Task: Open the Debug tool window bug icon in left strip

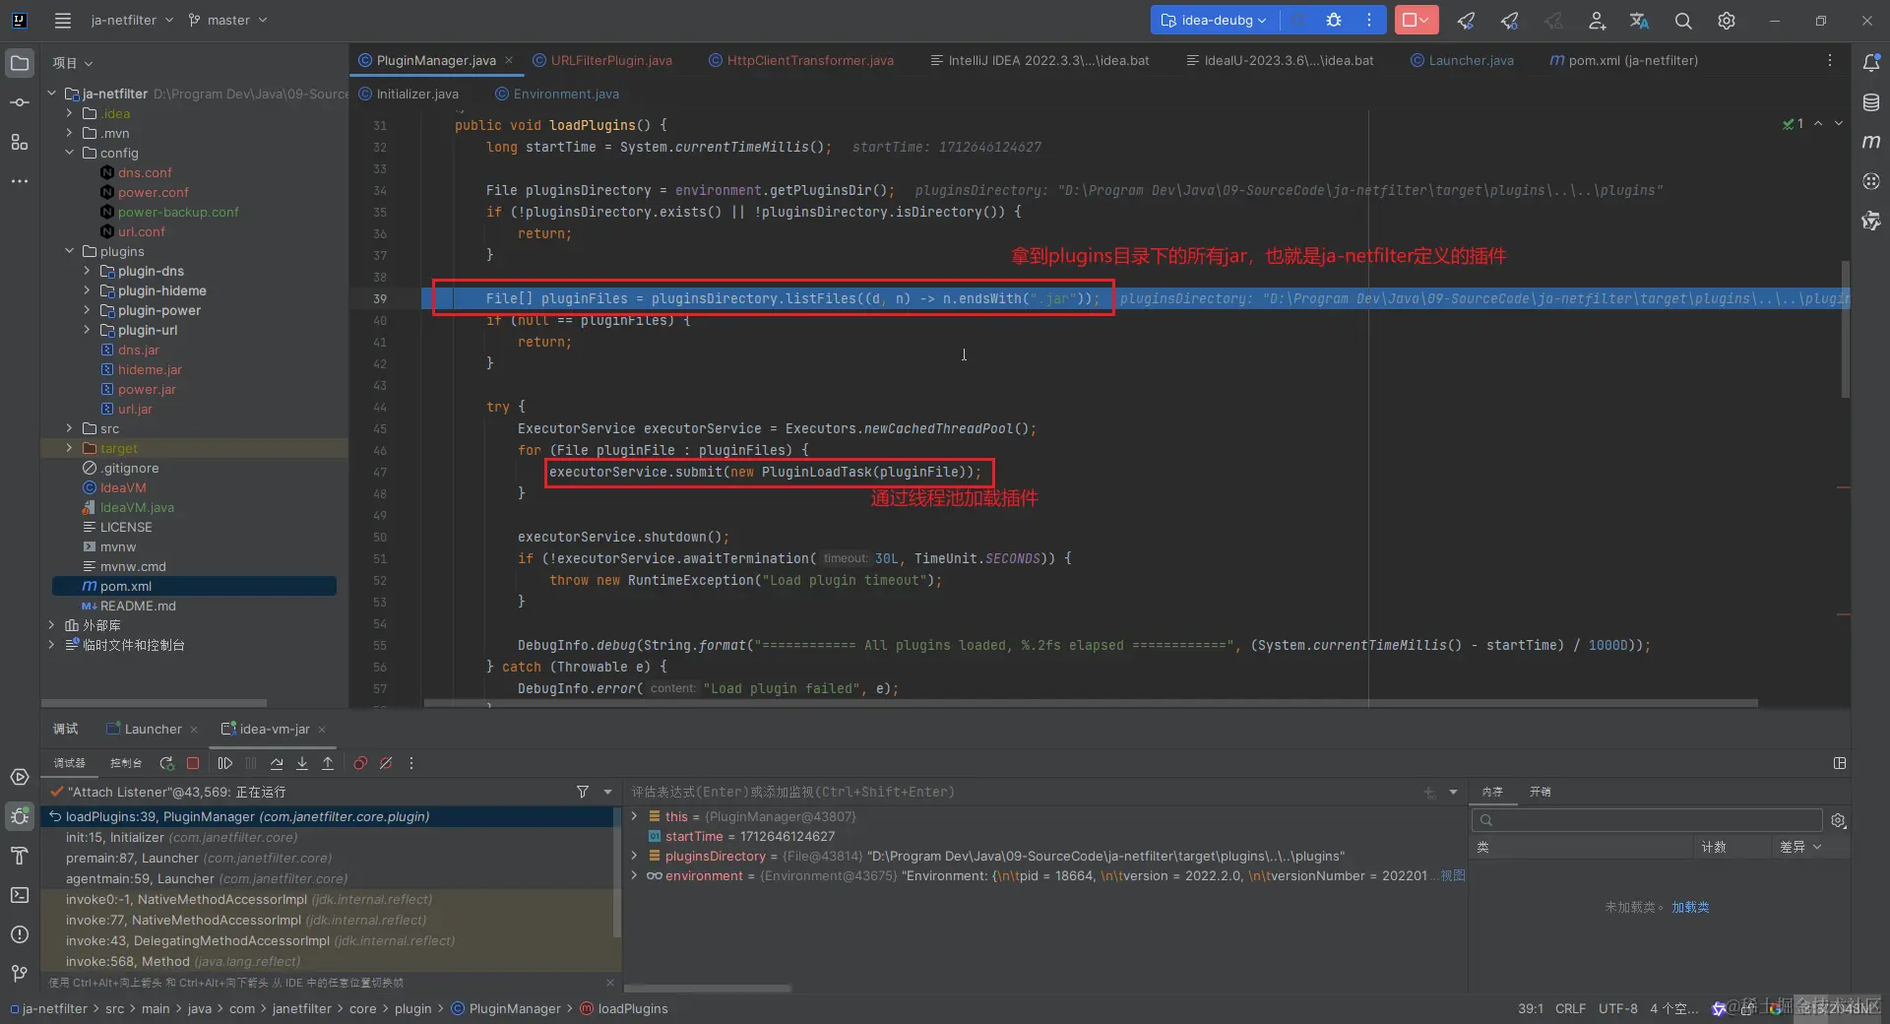Action: coord(20,816)
